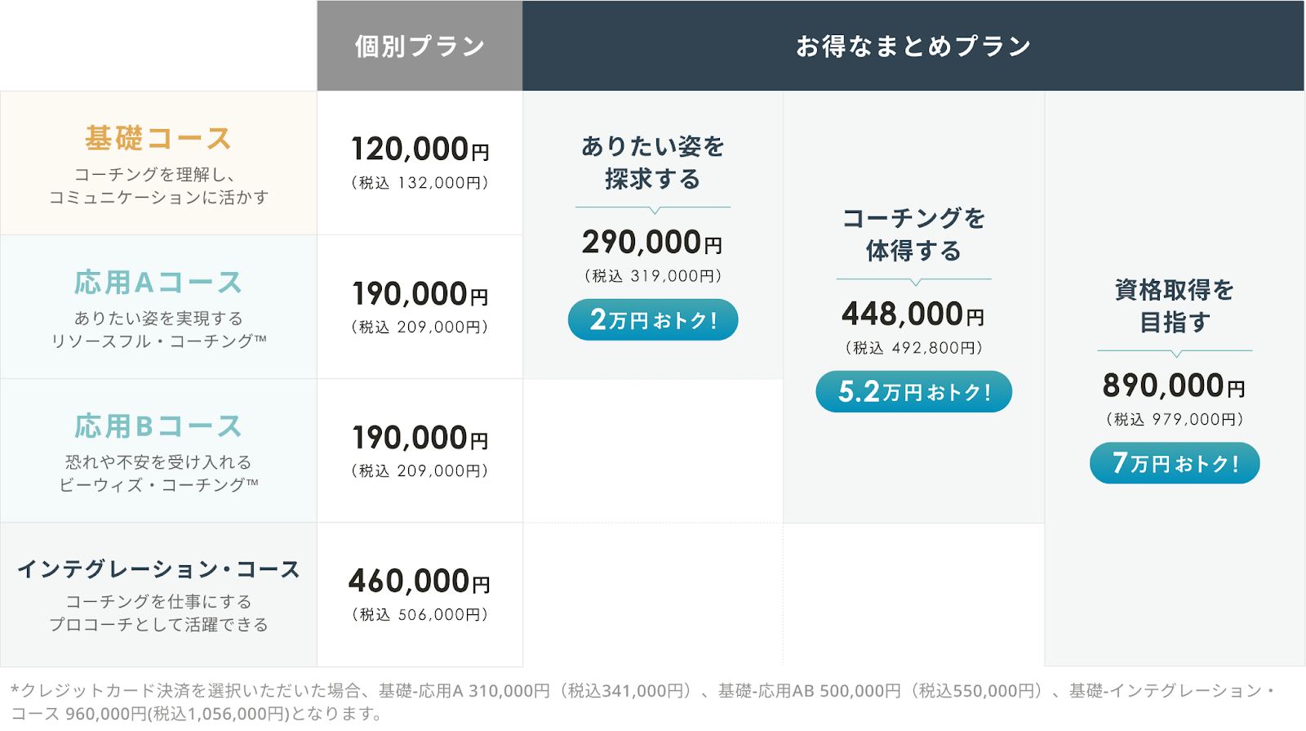The height and width of the screenshot is (731, 1306).
Task: Click the 7万円おトク! badge
Action: [1175, 463]
